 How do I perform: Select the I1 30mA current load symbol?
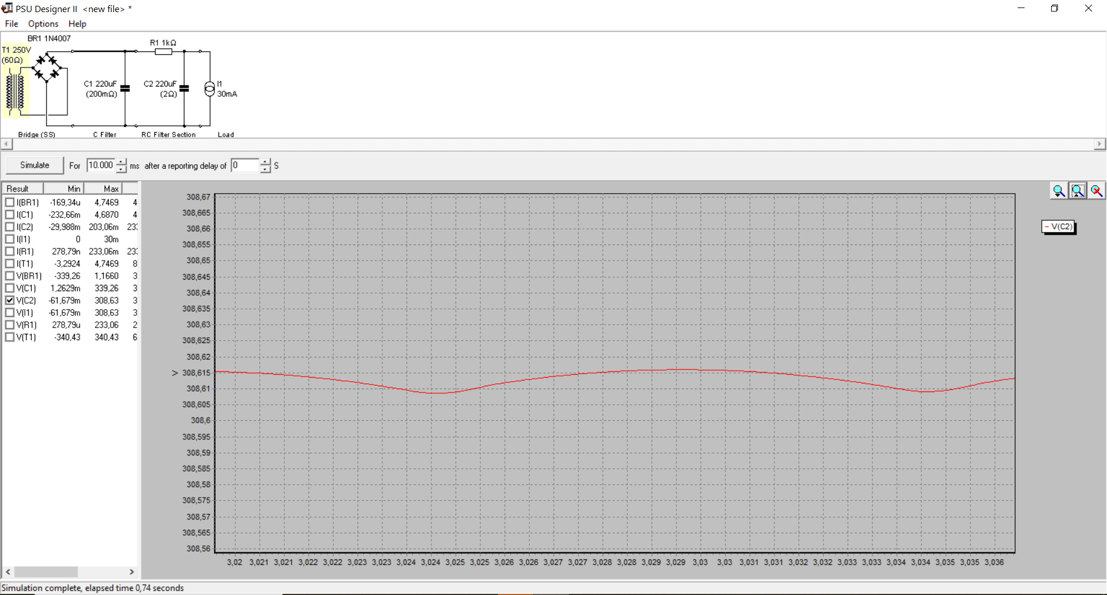(x=210, y=88)
